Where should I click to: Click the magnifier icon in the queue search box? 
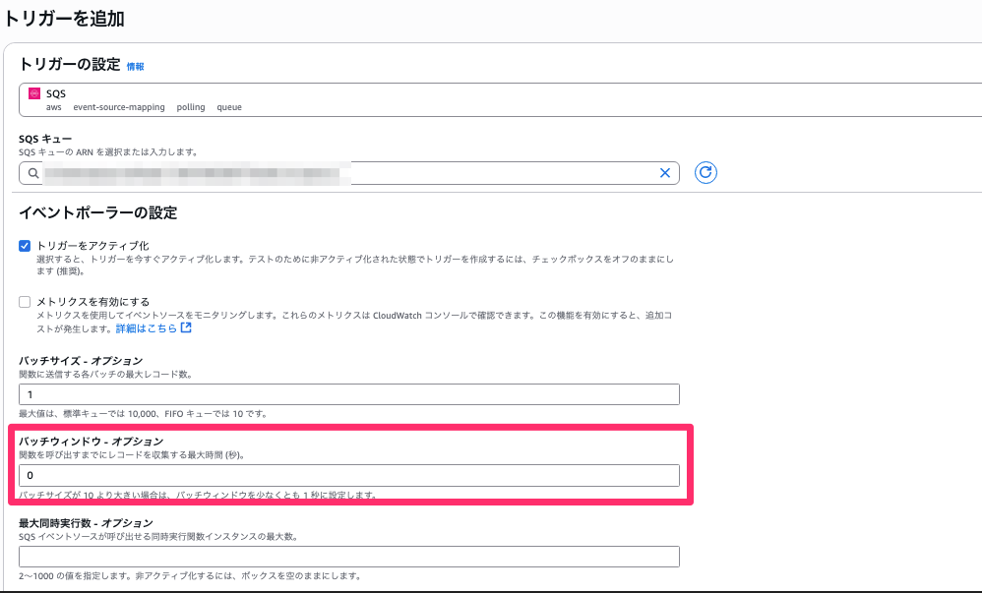coord(33,172)
